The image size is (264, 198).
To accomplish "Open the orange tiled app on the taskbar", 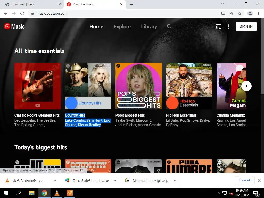I will (70, 193).
